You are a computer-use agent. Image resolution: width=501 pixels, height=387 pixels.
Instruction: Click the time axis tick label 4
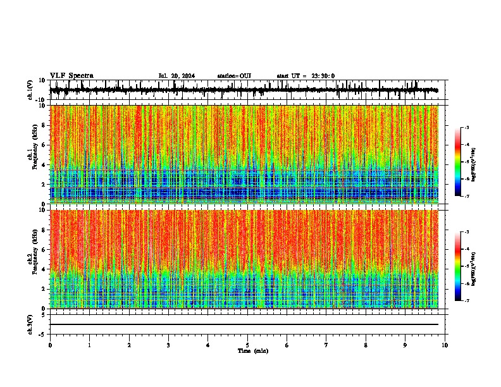(208, 345)
